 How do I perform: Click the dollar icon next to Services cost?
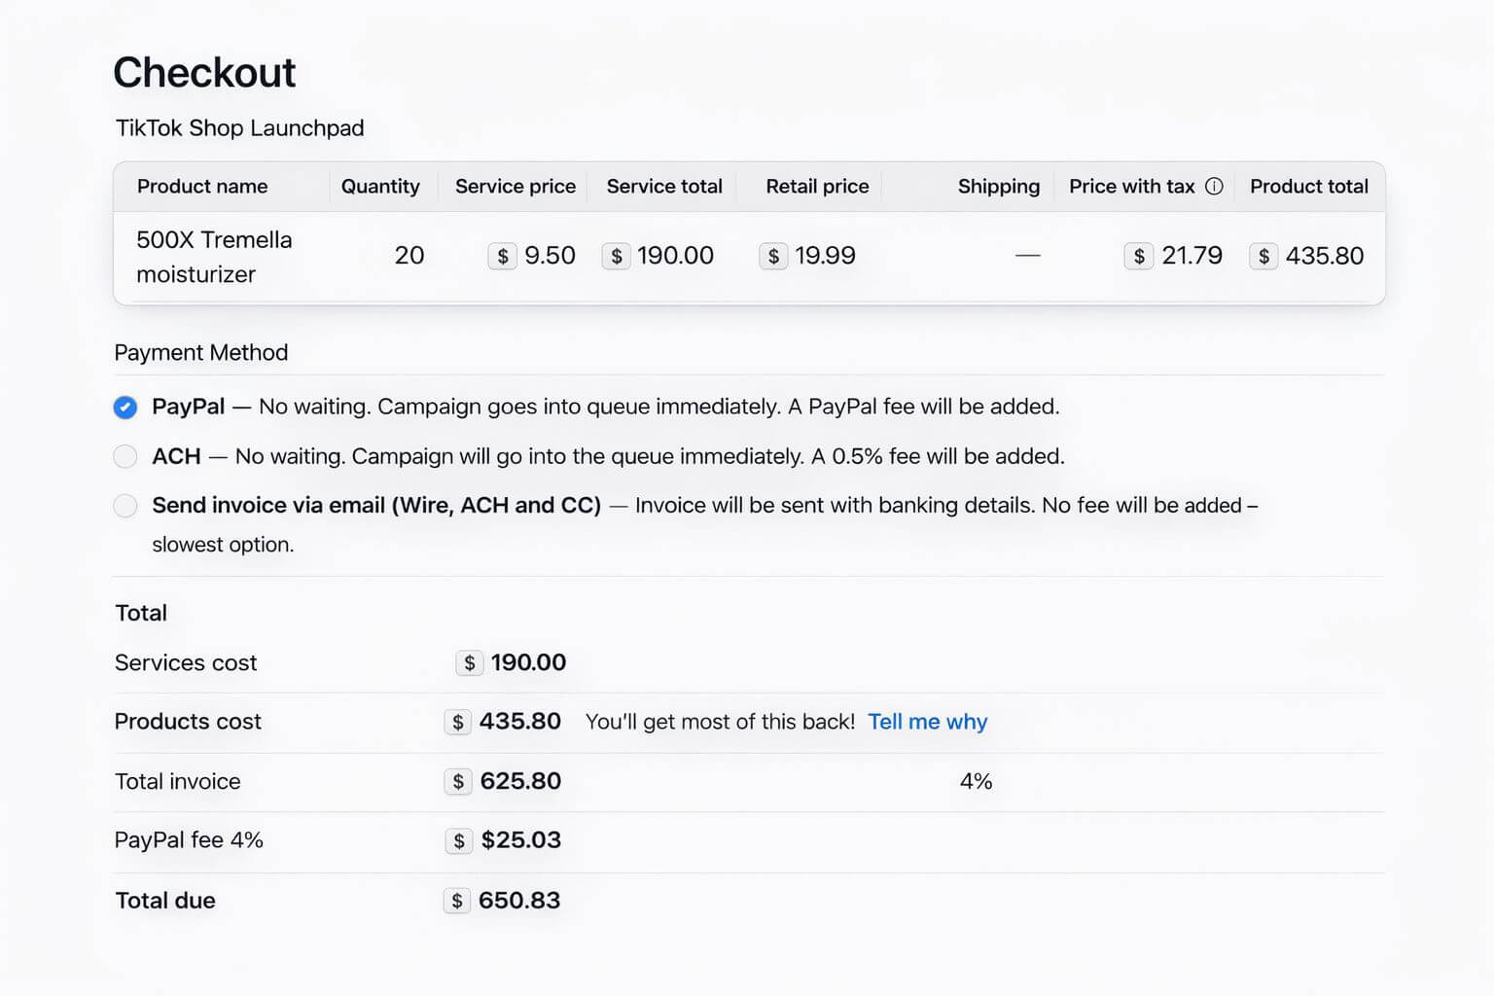click(x=469, y=662)
